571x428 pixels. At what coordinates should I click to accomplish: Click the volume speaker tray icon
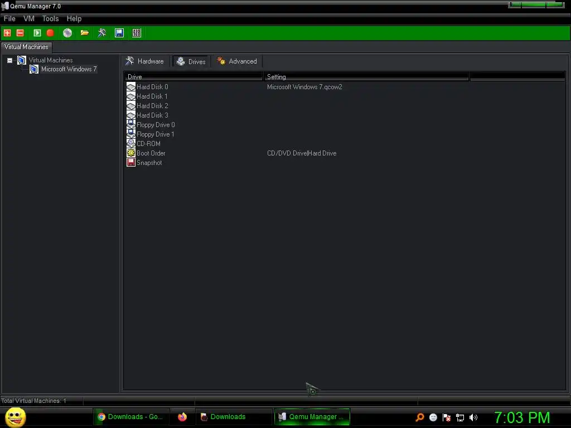point(473,417)
